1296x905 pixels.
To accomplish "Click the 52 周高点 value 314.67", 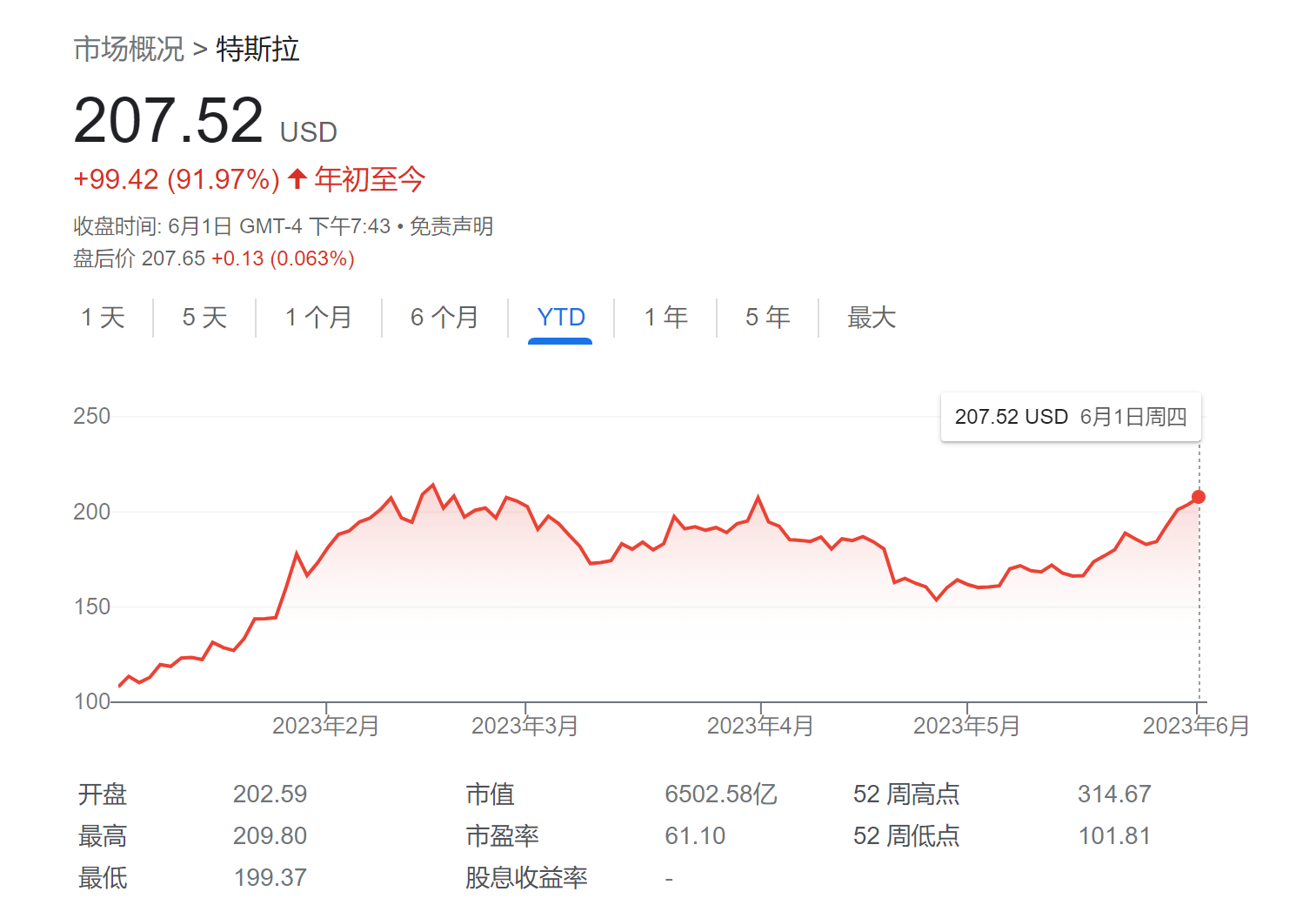I will coord(1114,794).
